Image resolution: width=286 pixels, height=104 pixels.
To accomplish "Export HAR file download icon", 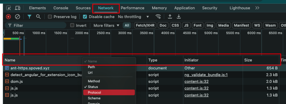I will tap(179, 17).
